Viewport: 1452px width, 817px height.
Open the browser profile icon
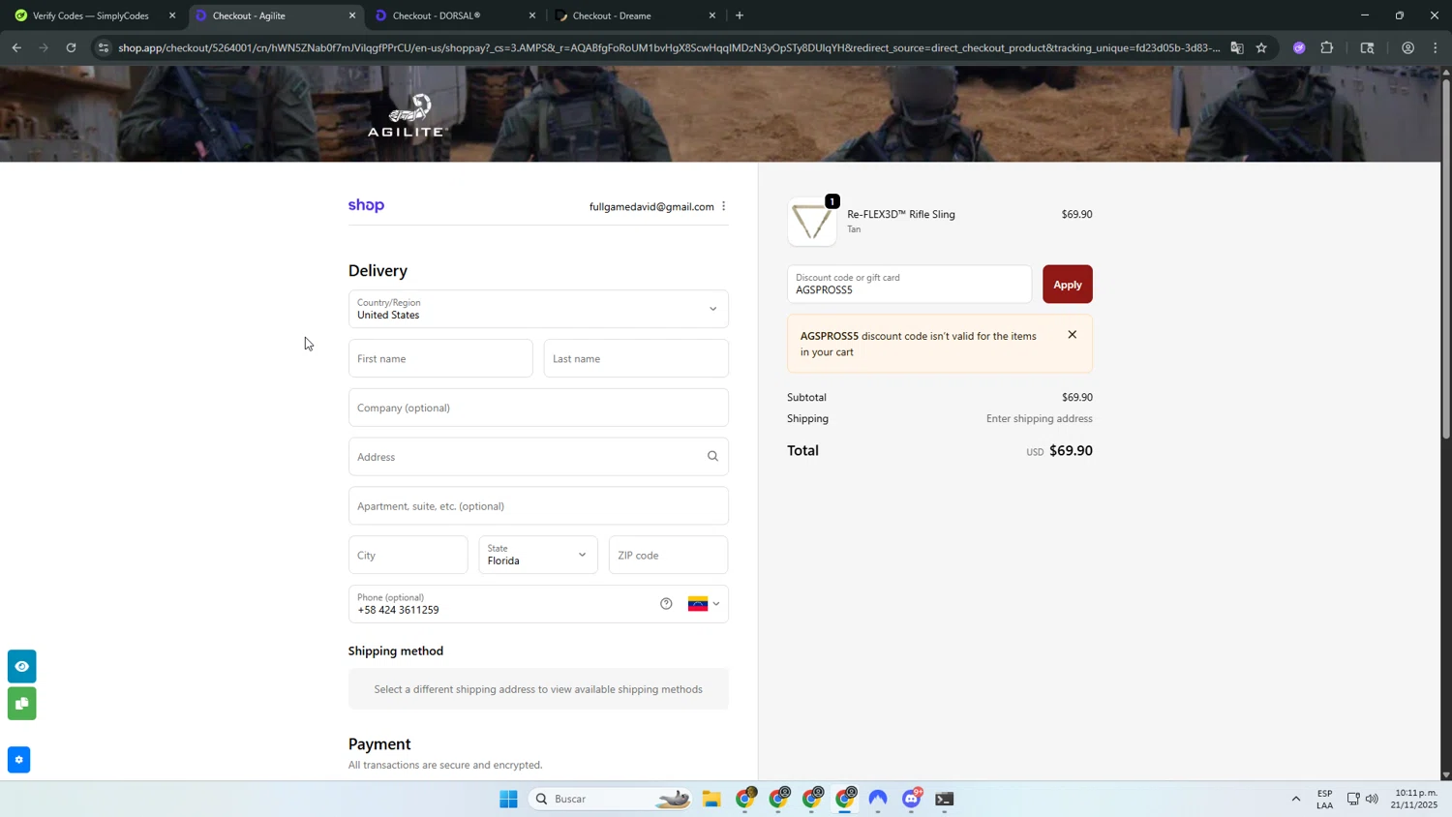(1407, 47)
